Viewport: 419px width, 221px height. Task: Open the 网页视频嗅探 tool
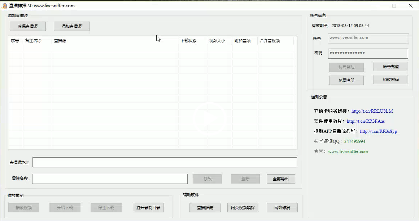coord(243,208)
